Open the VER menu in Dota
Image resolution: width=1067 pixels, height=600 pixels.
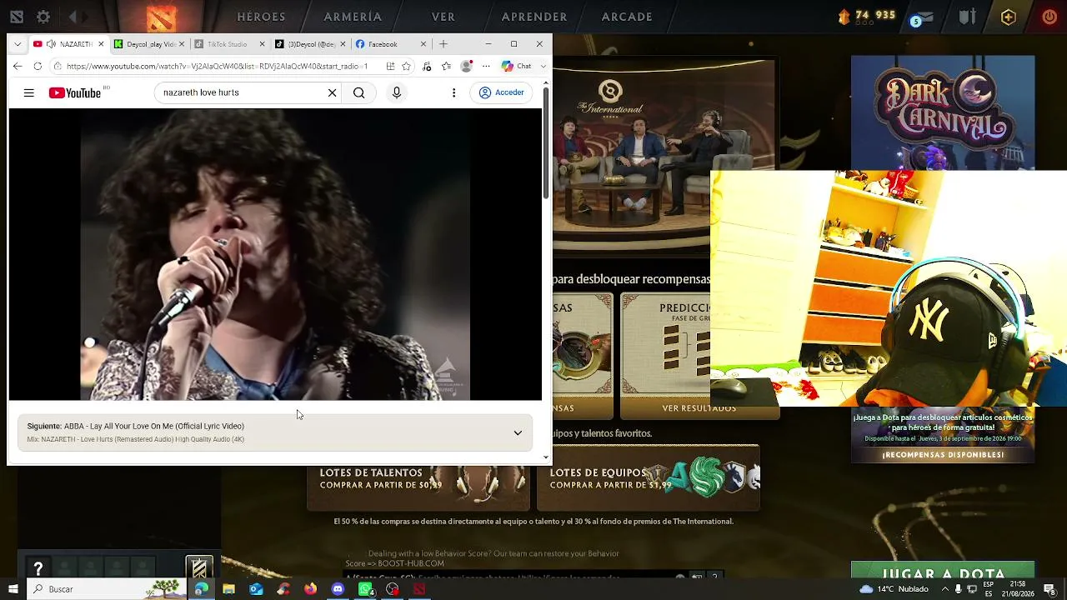coord(443,17)
